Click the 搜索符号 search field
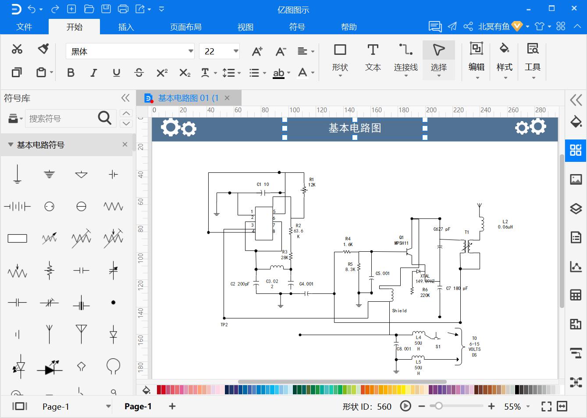The image size is (587, 418). (60, 118)
